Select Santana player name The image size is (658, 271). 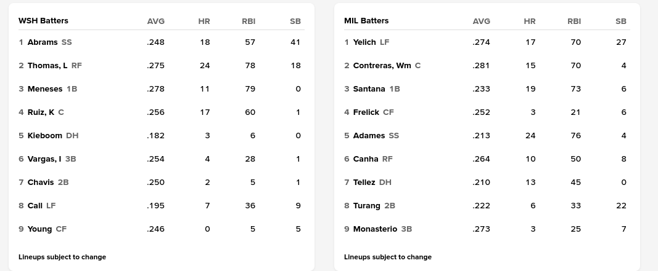369,89
